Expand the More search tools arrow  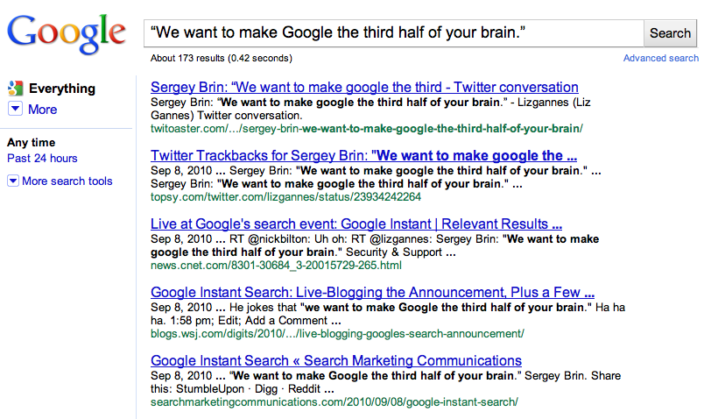click(12, 181)
